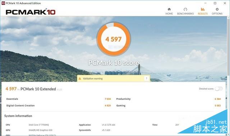Close the PCMark 10 window
Screen dimensions: 230x136
pyautogui.click(x=225, y=3)
